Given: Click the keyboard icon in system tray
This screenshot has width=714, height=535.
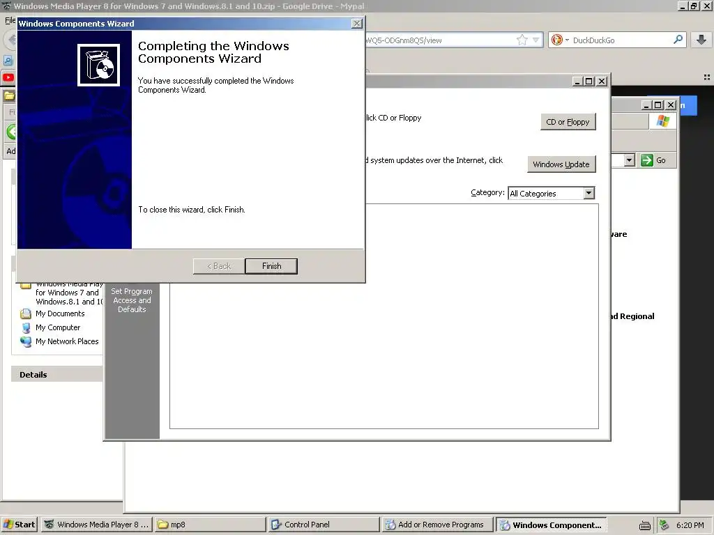Looking at the screenshot, I should tap(645, 525).
